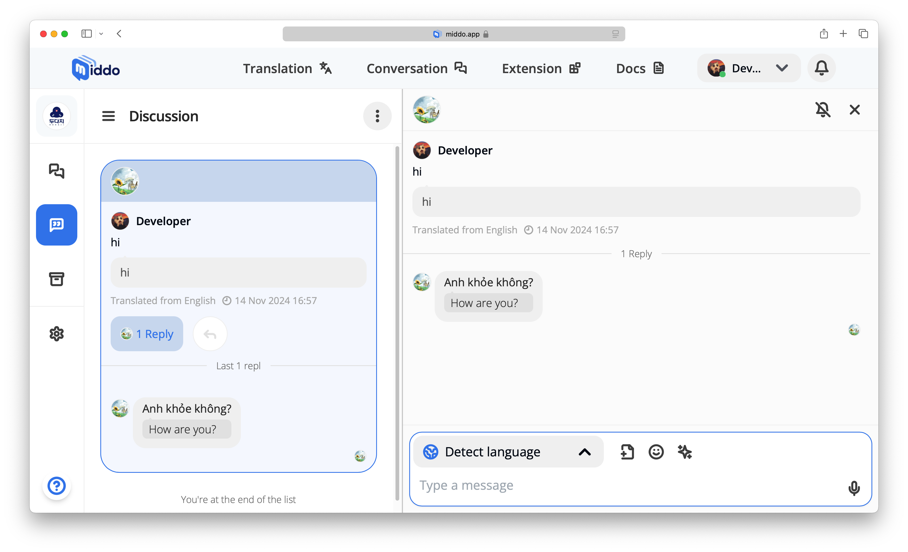Click the 1 Reply button
Screen dimensions: 908x552
pos(147,334)
